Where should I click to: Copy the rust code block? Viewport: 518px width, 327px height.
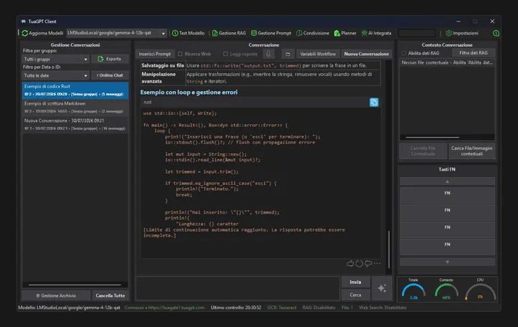(x=374, y=103)
